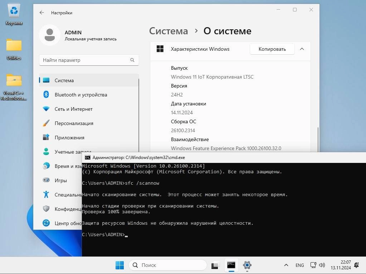Open Task View from taskbar
This screenshot has width=366, height=274.
pyautogui.click(x=215, y=265)
